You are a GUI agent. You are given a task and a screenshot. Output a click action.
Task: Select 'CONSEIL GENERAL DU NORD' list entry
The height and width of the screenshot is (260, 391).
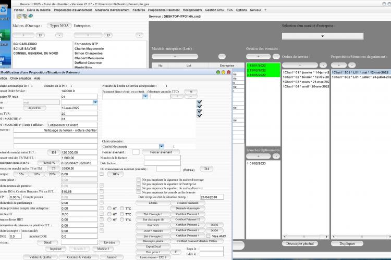[35, 53]
